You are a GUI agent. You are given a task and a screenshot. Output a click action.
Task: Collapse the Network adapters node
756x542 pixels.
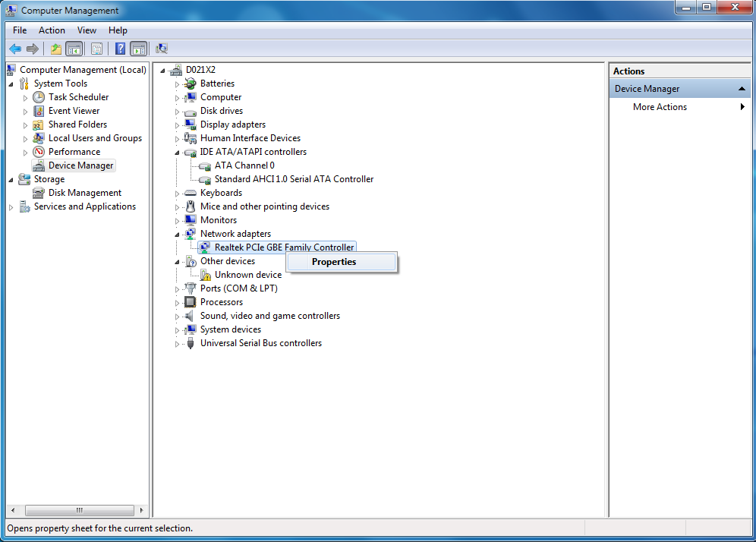177,235
